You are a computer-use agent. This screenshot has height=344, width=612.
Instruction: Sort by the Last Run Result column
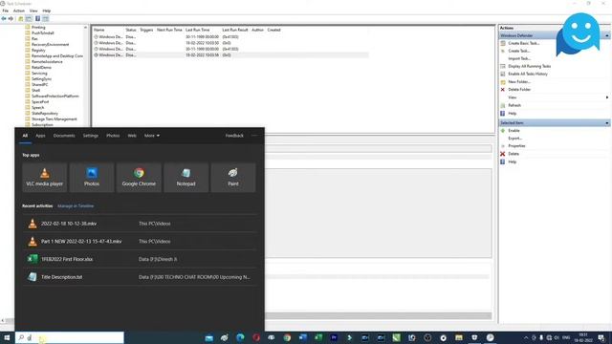click(235, 30)
